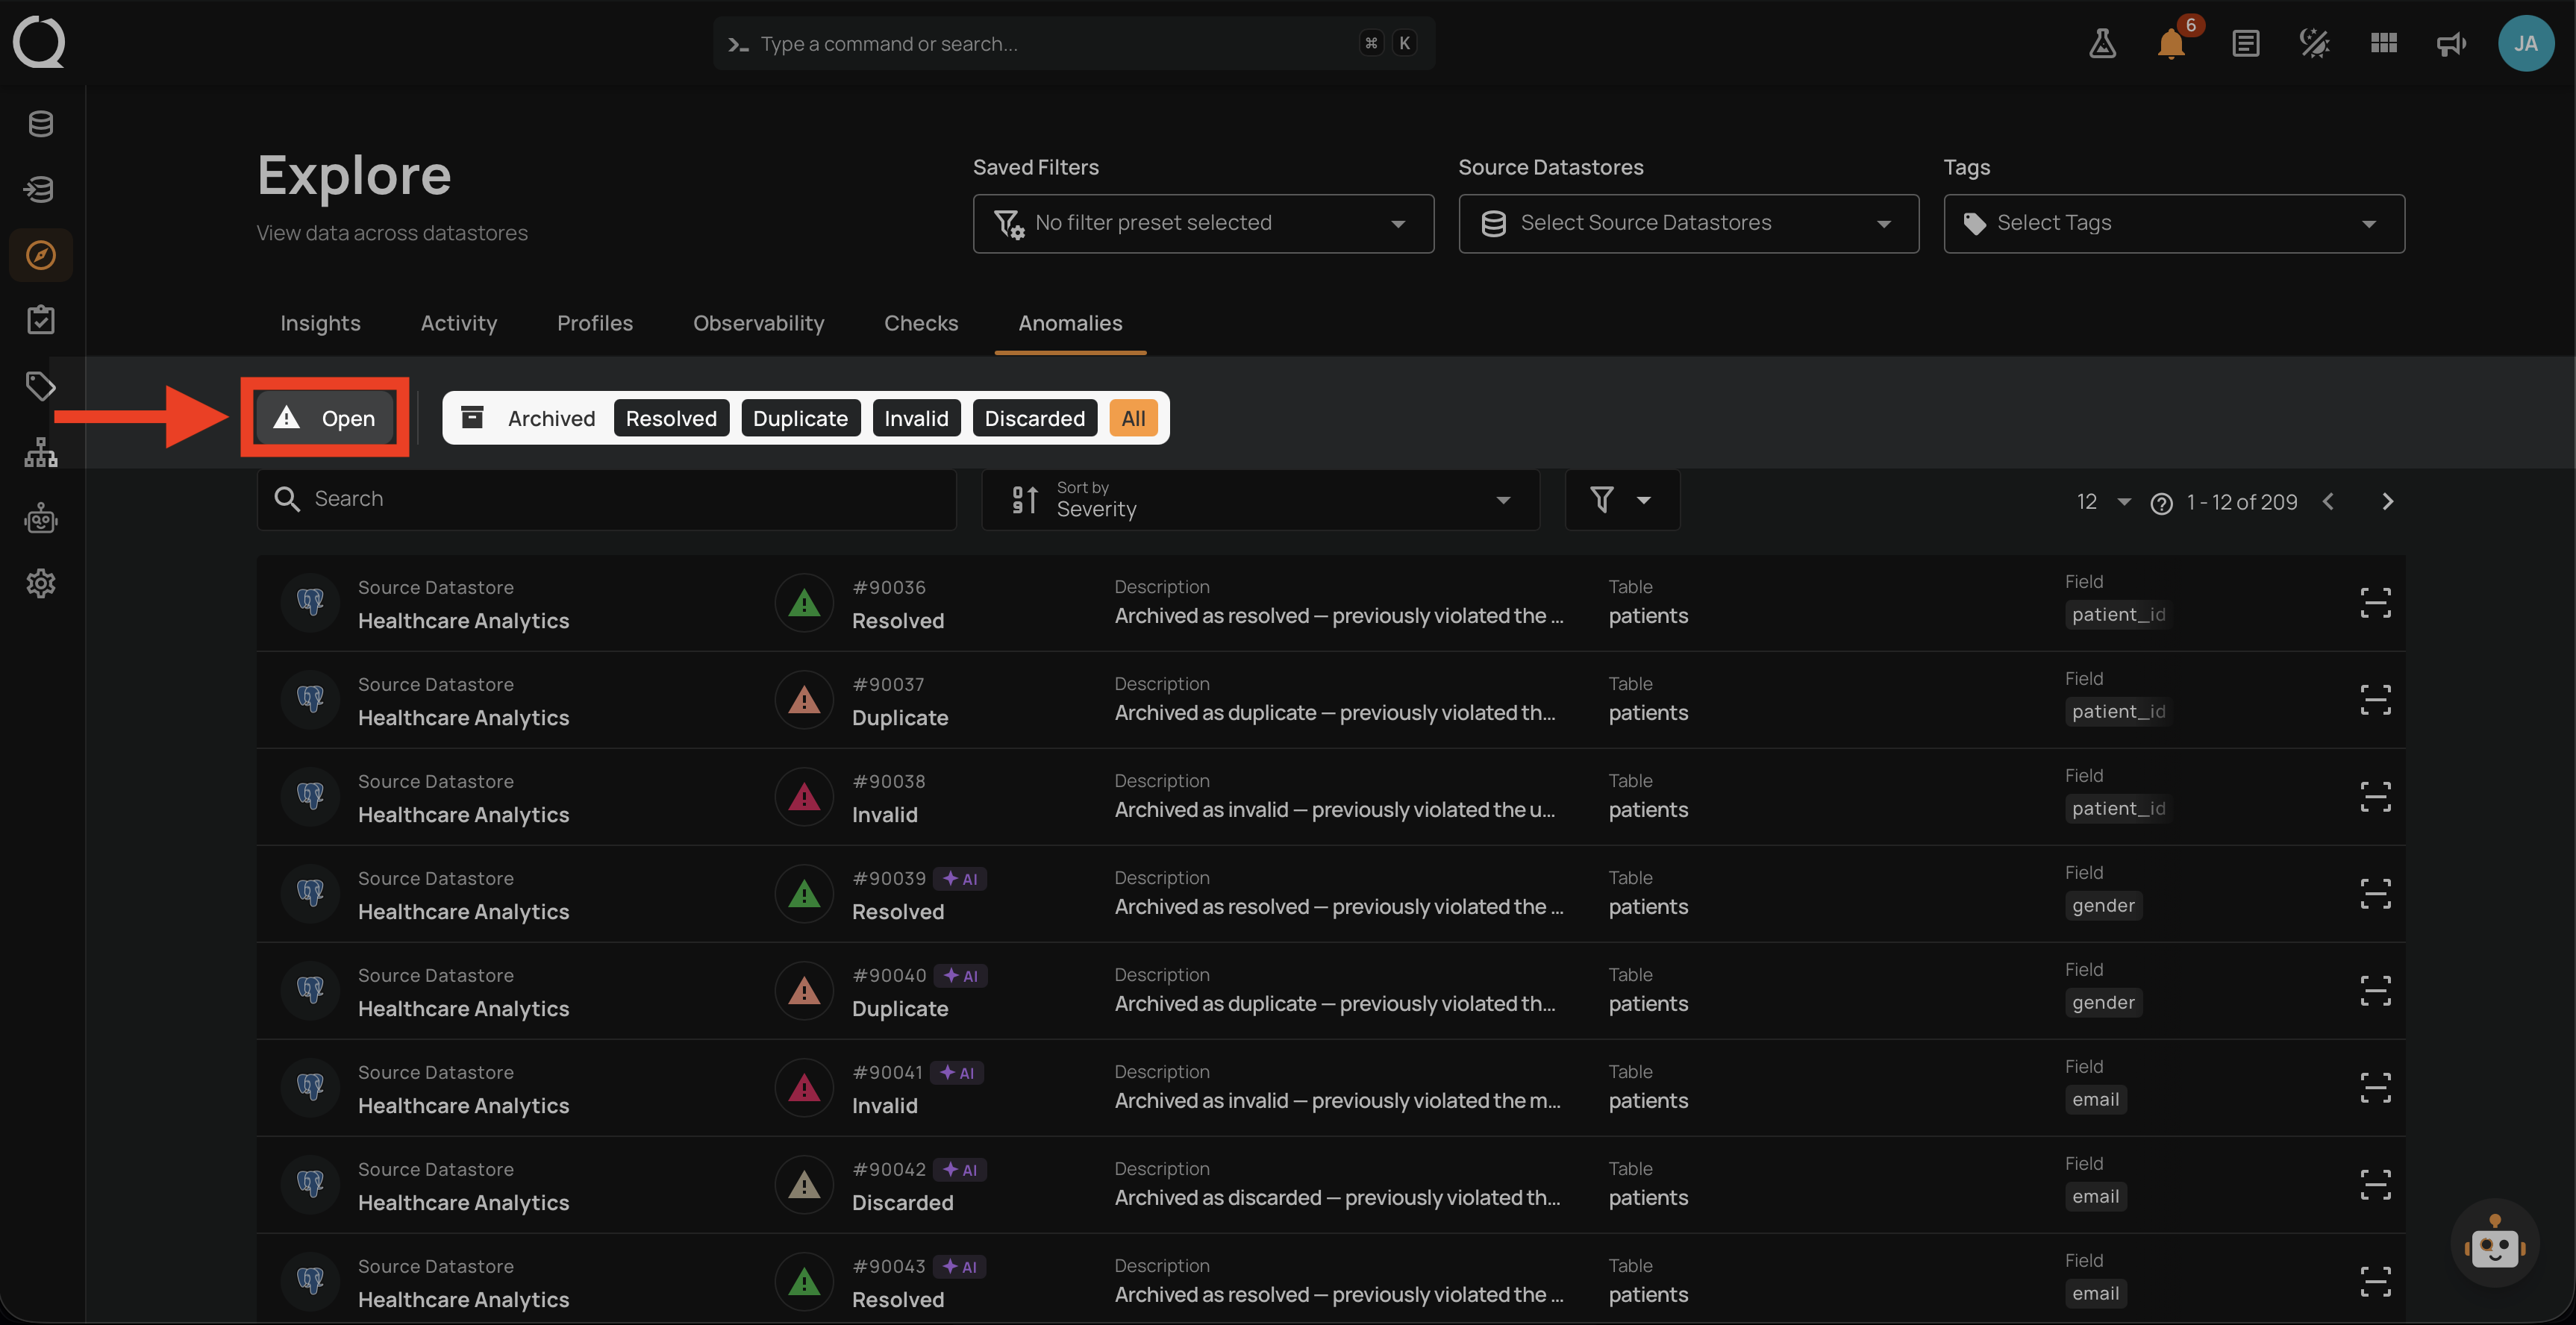Select the Explore compass sidebar icon
This screenshot has width=2576, height=1325.
(x=41, y=255)
